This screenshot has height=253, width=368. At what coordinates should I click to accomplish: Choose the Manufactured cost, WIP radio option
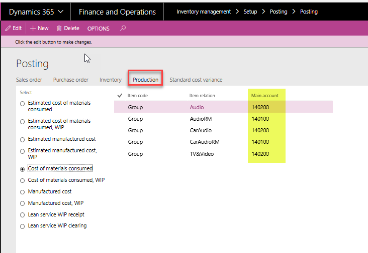point(22,203)
